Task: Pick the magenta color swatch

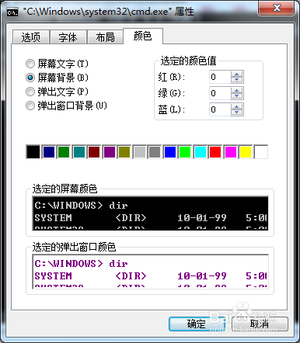Action: coord(231,152)
